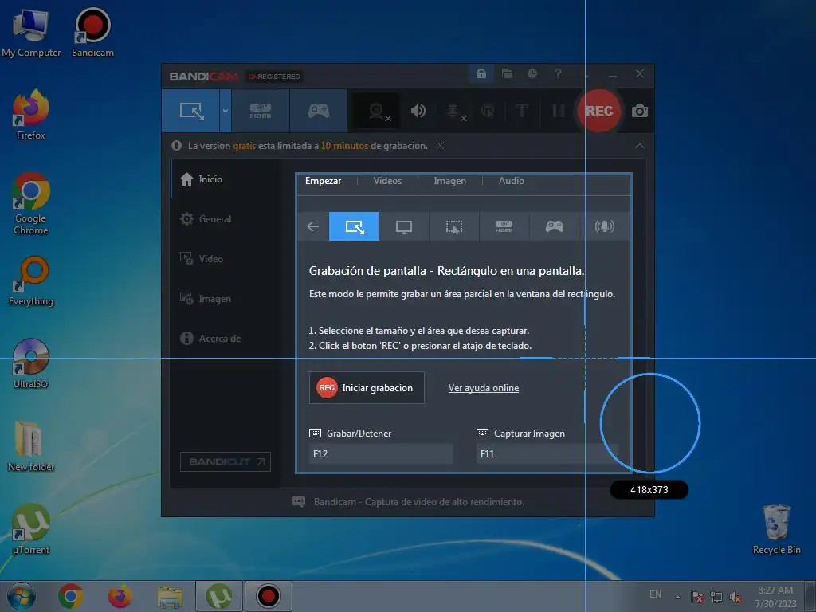The image size is (816, 612).
Task: Click Bandicam taskbar button
Action: pyautogui.click(x=268, y=596)
